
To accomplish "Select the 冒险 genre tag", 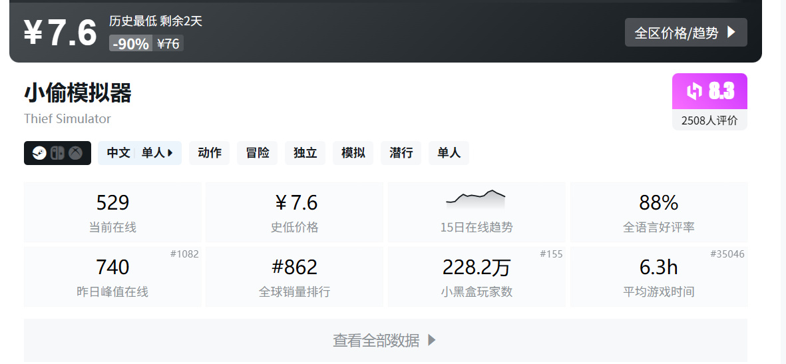I will coord(257,153).
